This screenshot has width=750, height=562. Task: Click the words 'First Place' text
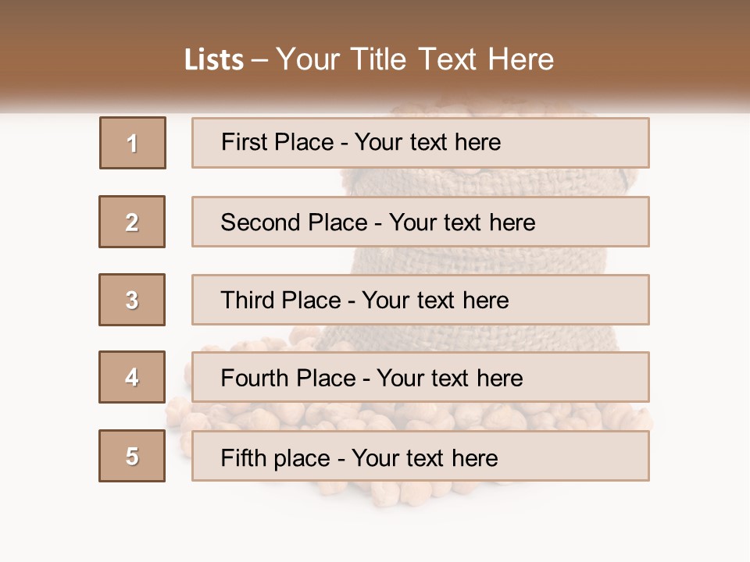coord(277,142)
